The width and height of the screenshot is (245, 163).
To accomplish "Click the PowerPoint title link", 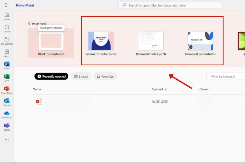I will (x=25, y=5).
